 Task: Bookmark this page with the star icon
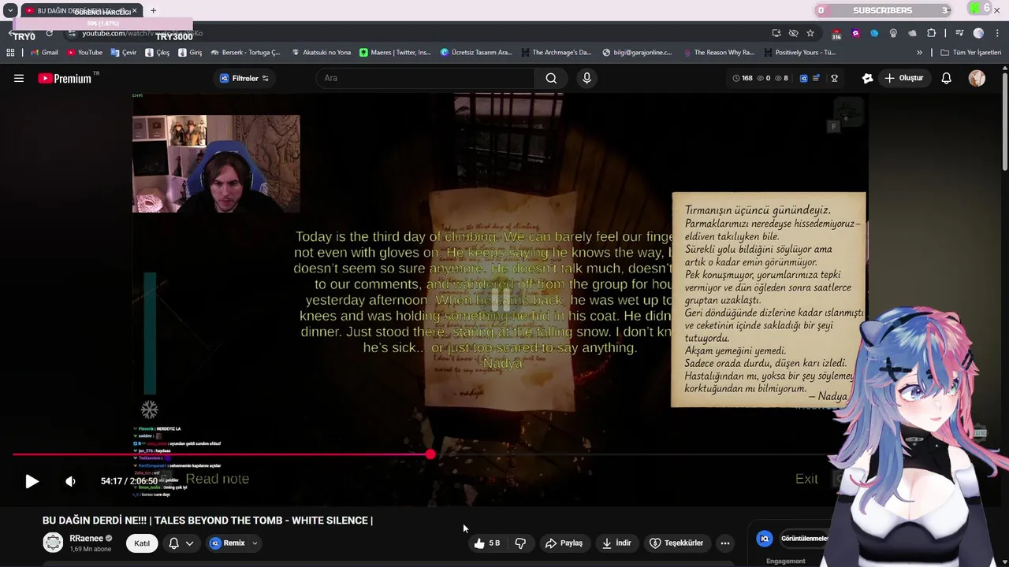click(810, 33)
